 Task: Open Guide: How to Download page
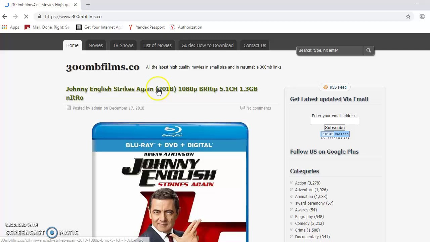207,45
